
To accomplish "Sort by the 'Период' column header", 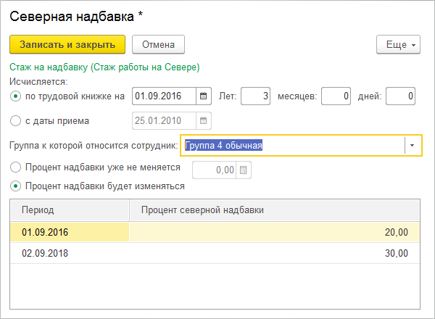I will [70, 210].
